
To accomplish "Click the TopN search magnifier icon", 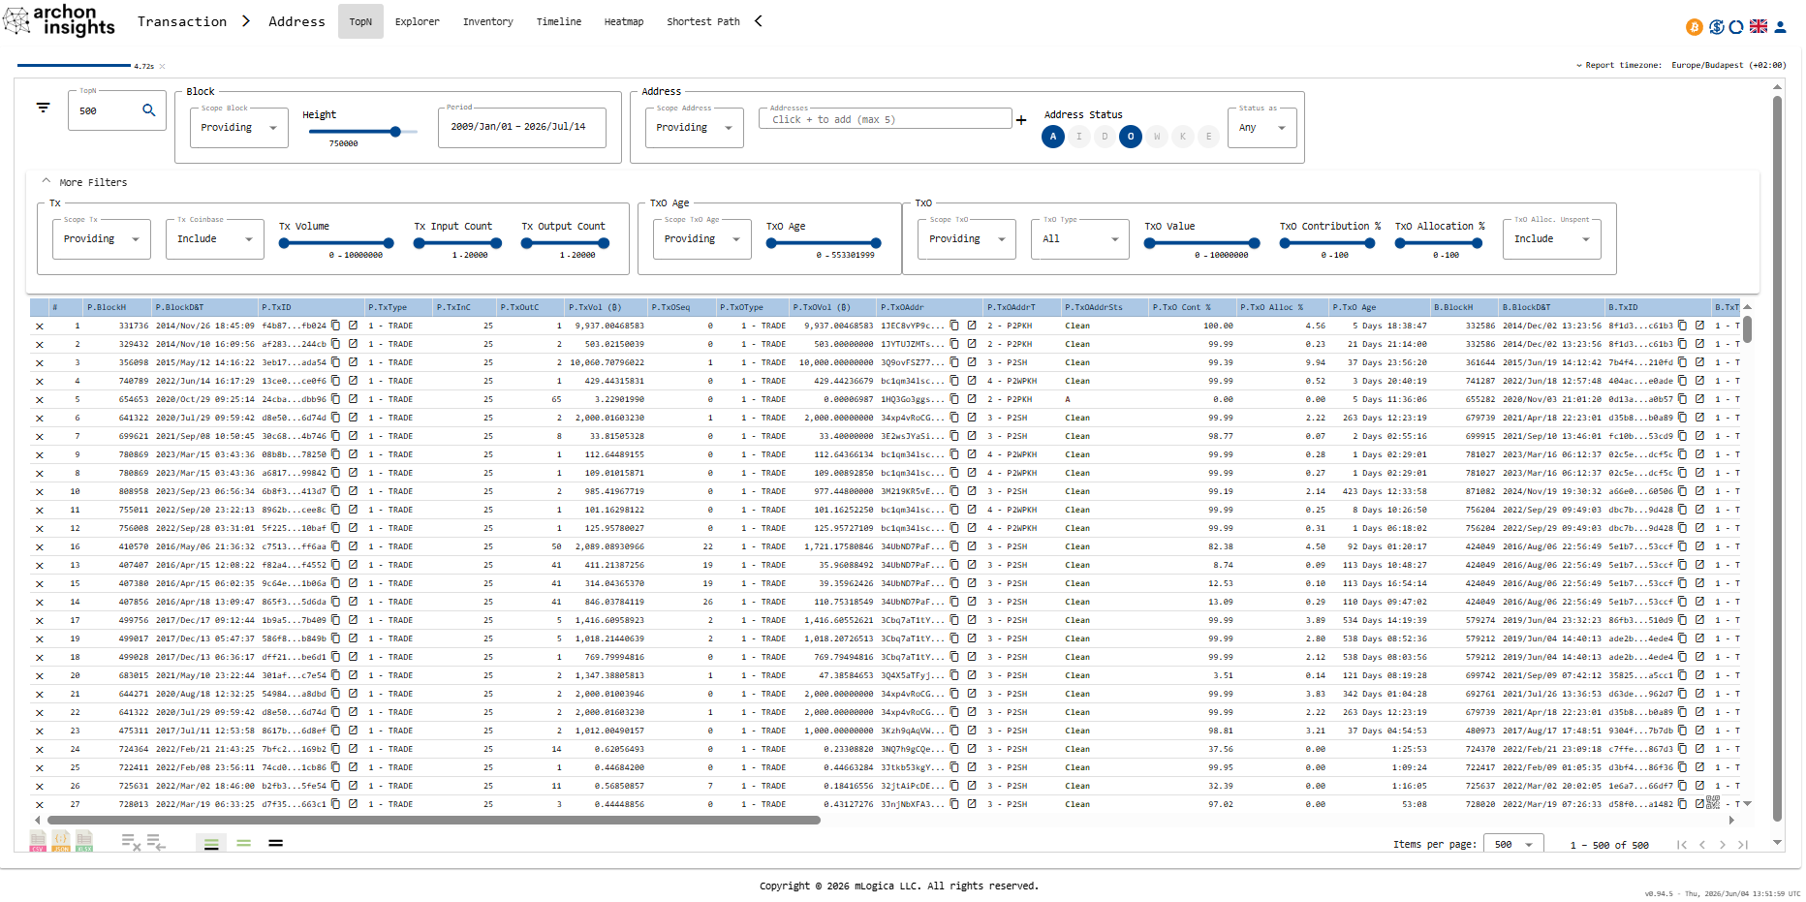I will (x=149, y=110).
